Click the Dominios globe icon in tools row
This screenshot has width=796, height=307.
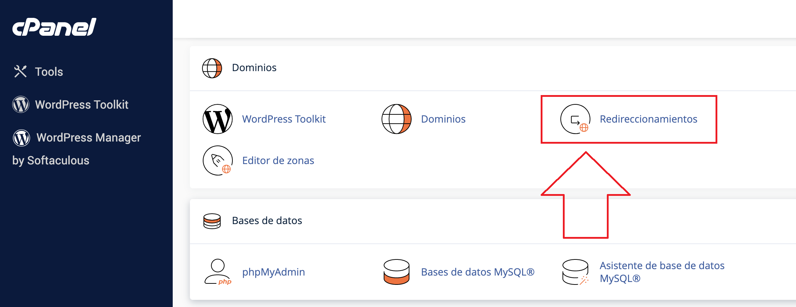[x=397, y=119]
